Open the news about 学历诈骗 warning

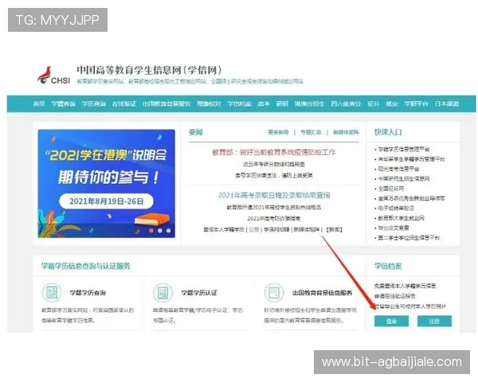pyautogui.click(x=274, y=175)
